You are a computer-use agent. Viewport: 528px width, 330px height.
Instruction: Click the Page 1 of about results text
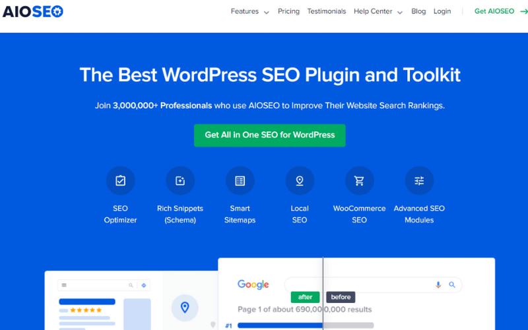click(x=304, y=310)
